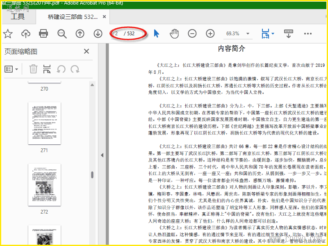This screenshot has height=246, width=328.
Task: Click the cloud upload icon
Action: pyautogui.click(x=26, y=34)
